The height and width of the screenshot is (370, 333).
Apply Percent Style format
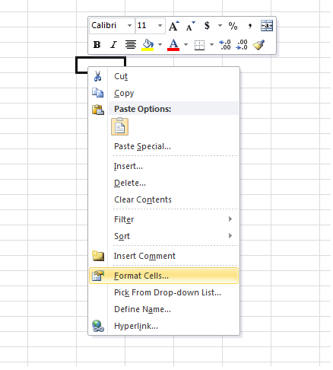coord(233,26)
